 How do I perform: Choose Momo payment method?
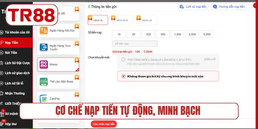58,64
